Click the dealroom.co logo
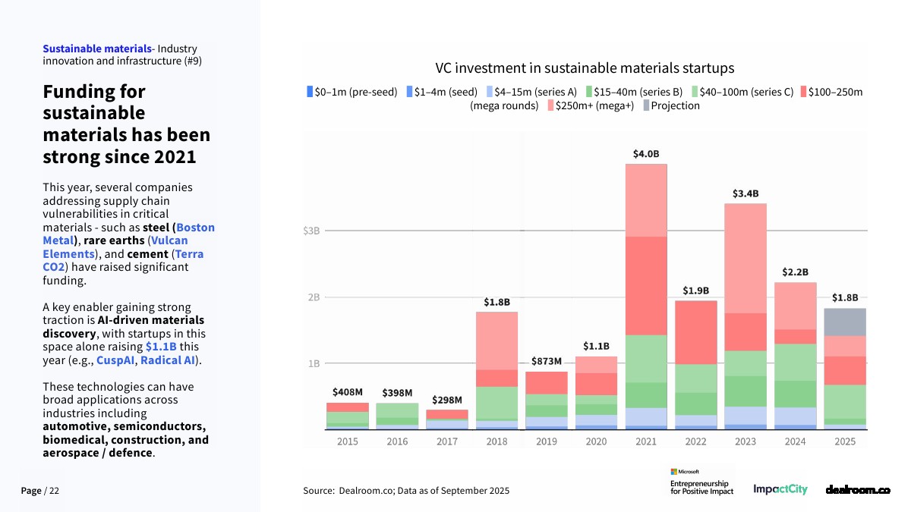The image size is (911, 512). pyautogui.click(x=858, y=490)
